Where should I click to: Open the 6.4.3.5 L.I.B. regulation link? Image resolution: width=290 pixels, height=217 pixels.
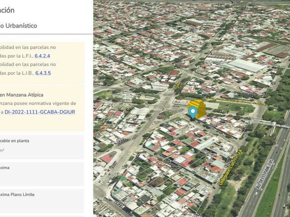[x=43, y=73]
